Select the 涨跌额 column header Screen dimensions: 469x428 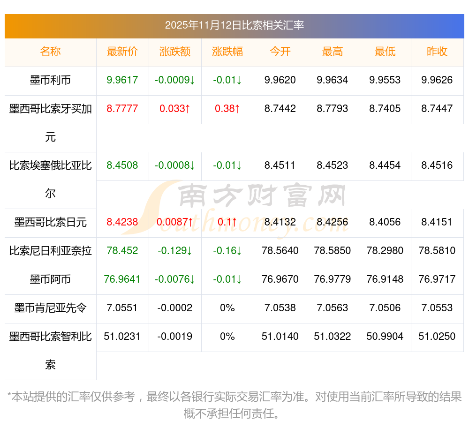[175, 52]
